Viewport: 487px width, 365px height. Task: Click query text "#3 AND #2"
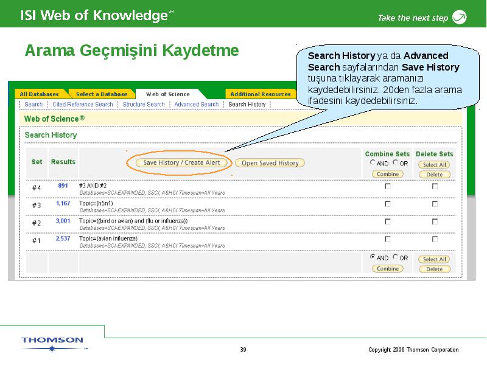[93, 186]
